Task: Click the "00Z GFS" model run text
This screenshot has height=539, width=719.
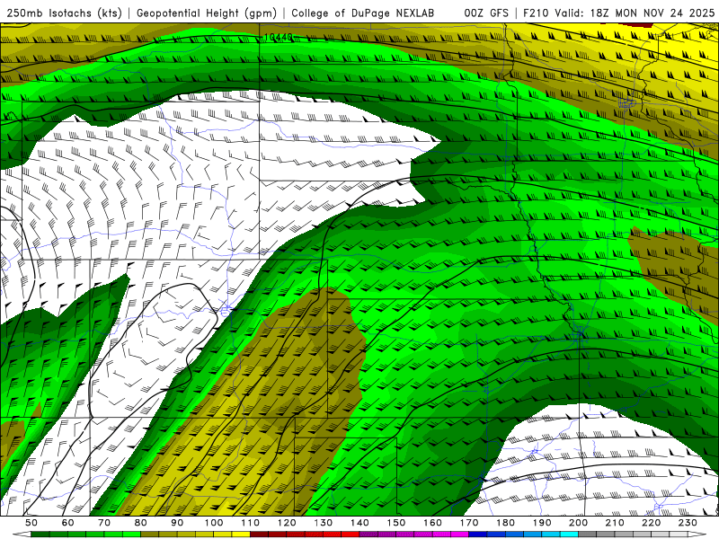Action: click(x=486, y=13)
